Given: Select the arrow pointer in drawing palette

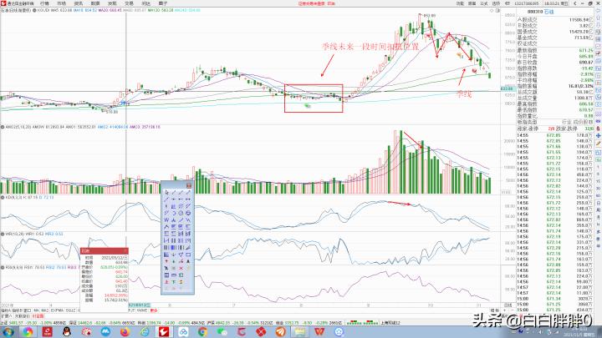Looking at the screenshot, I should coord(166,192).
